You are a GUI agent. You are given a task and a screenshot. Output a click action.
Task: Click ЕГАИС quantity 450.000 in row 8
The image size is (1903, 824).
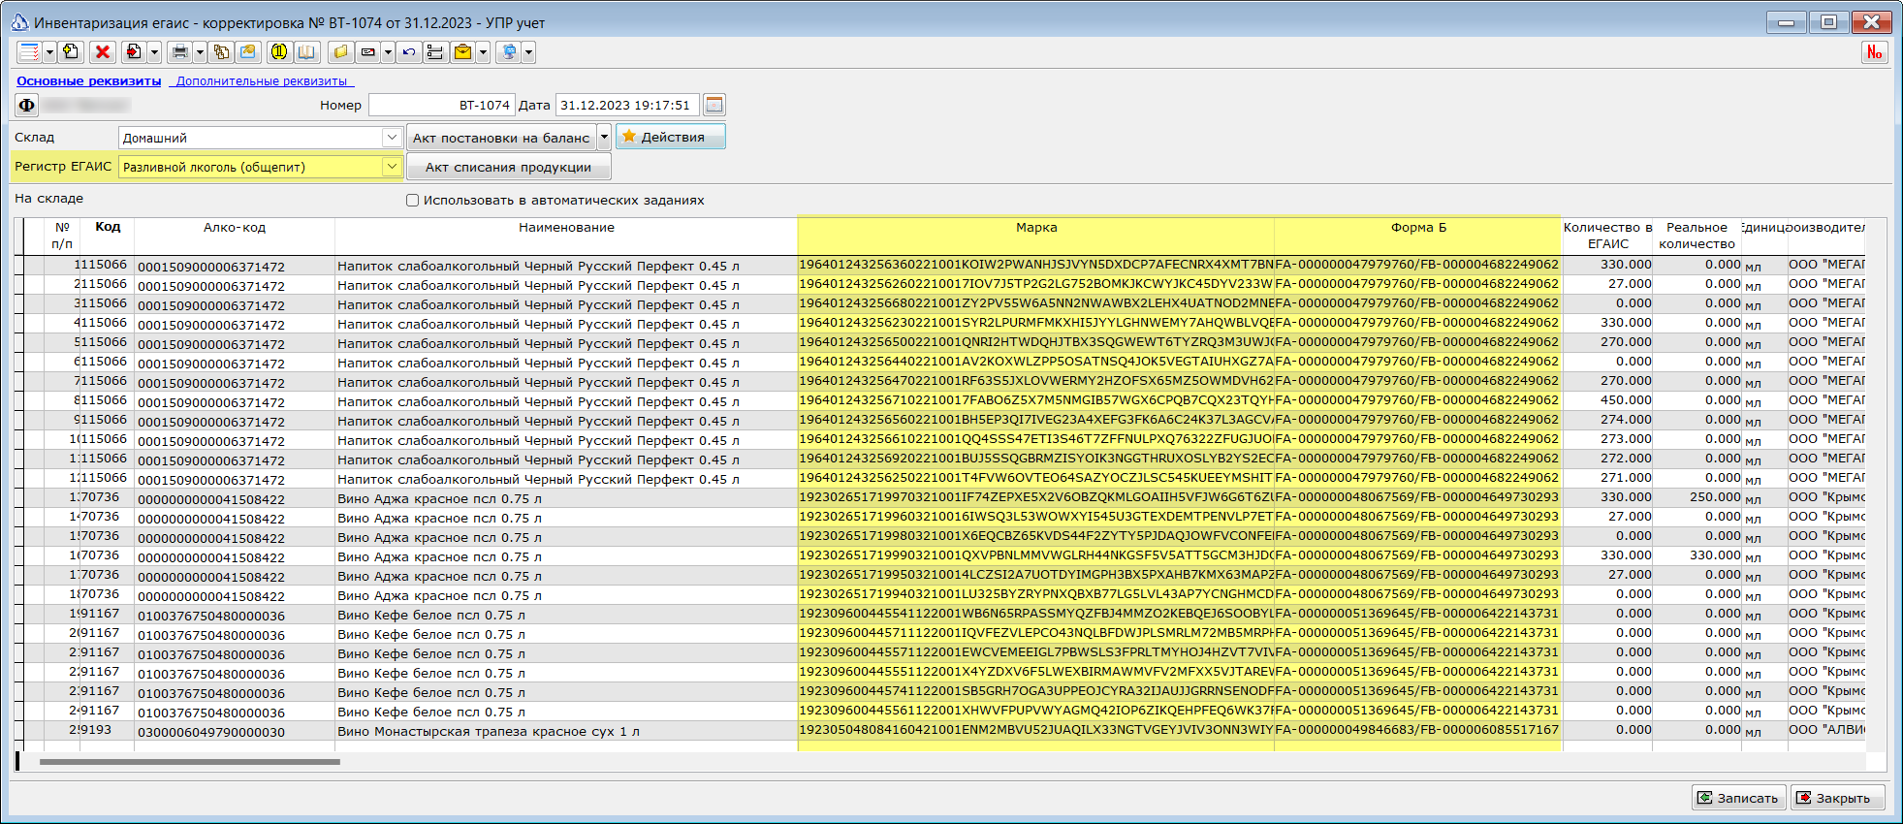(1607, 400)
